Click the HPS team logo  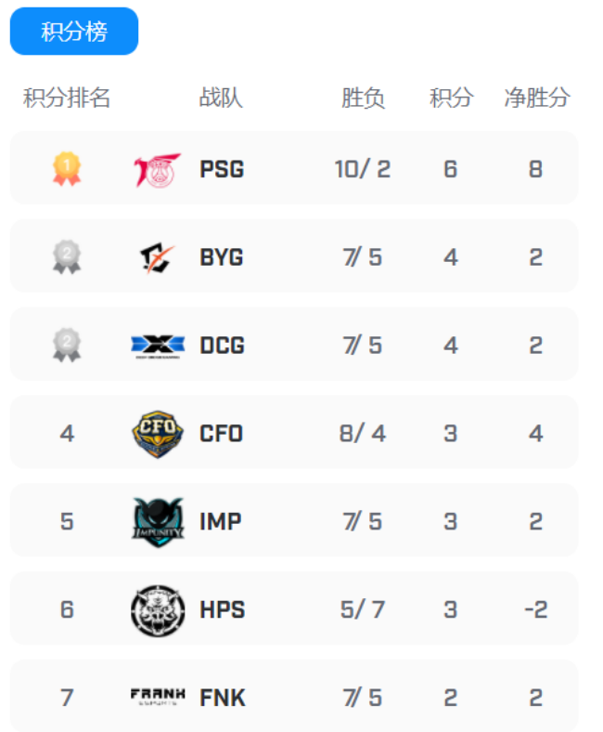pos(158,610)
